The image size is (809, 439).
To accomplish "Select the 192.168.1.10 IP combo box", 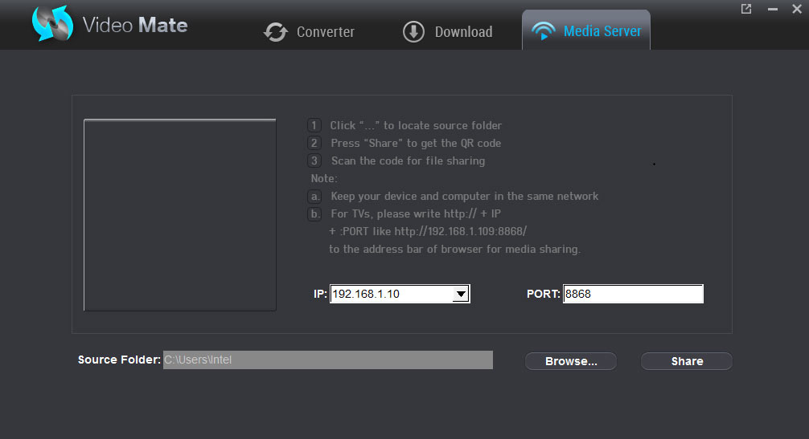I will click(390, 295).
